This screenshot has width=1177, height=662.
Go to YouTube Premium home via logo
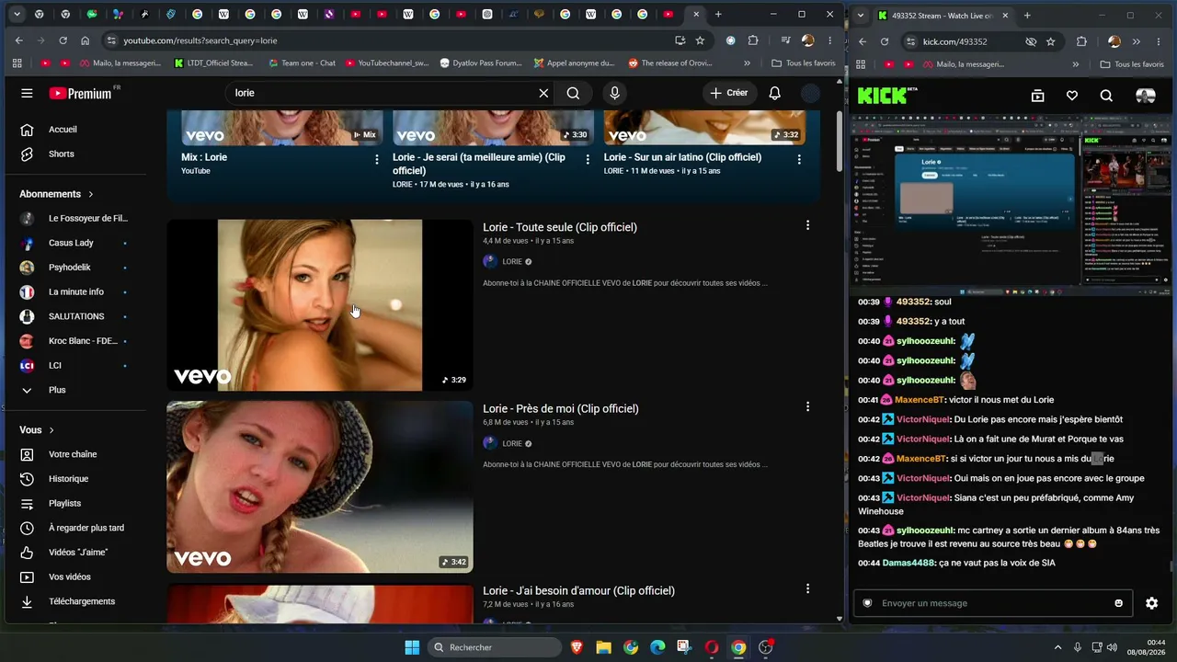point(81,93)
